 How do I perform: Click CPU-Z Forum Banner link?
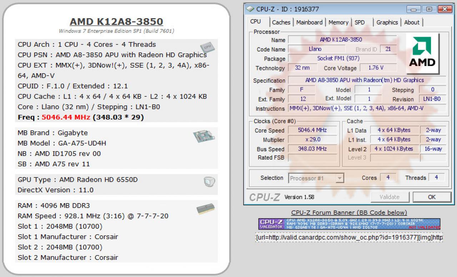[349, 213]
